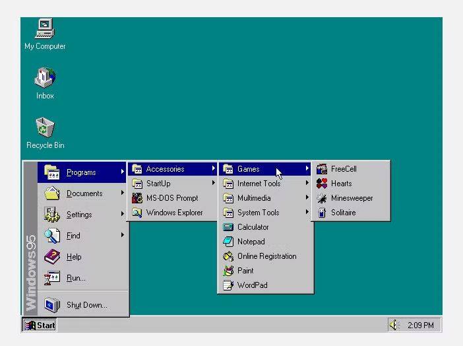
Task: Launch Minesweeper from Games menu
Action: 351,198
